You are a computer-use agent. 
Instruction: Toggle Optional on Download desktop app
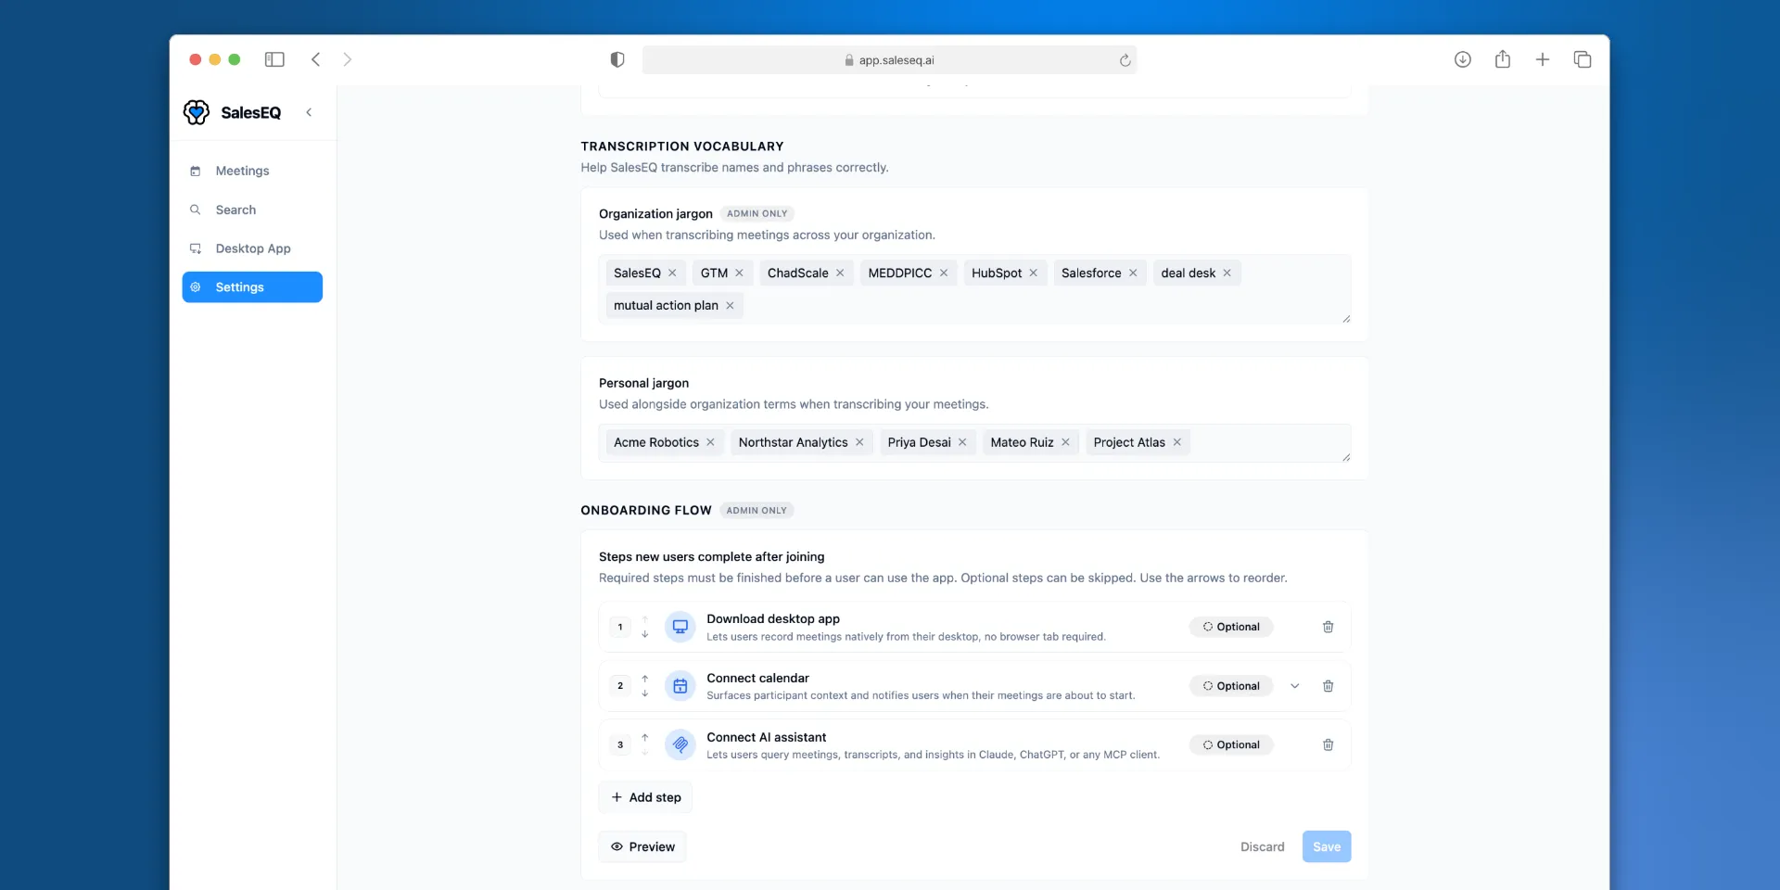coord(1231,627)
